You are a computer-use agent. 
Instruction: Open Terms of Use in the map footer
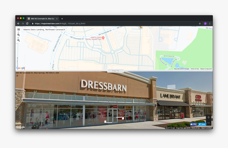(x=195, y=69)
